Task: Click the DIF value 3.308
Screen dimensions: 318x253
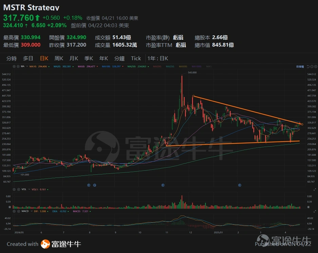Action: (43, 211)
